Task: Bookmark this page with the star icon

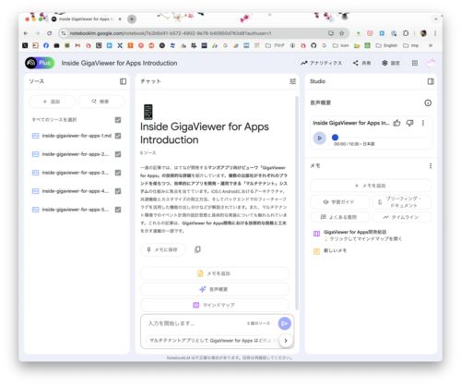Action: tap(341, 33)
